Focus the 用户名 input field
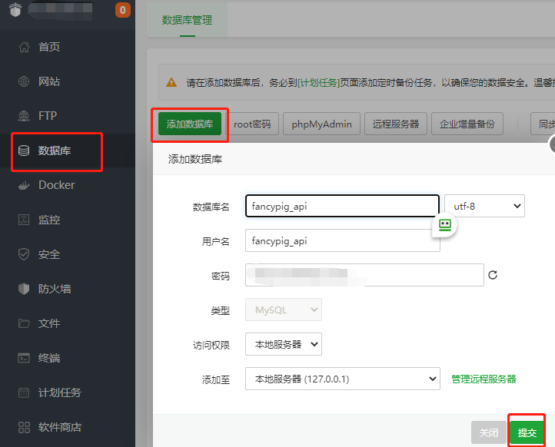This screenshot has width=555, height=447. point(342,240)
